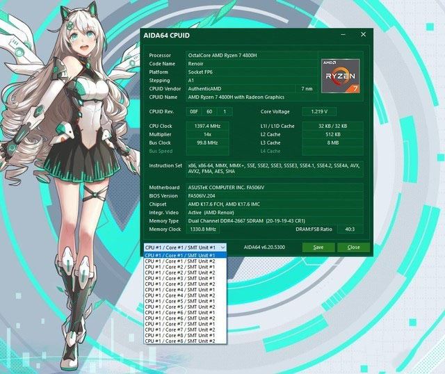Click the L3 Cache value 8 MB
The width and height of the screenshot is (445, 374).
(332, 143)
